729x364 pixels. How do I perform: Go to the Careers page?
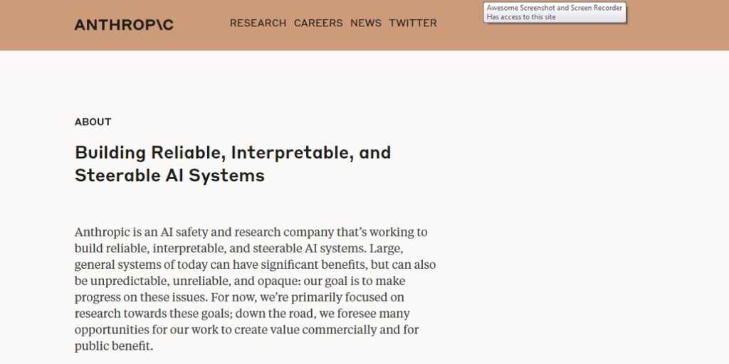318,23
